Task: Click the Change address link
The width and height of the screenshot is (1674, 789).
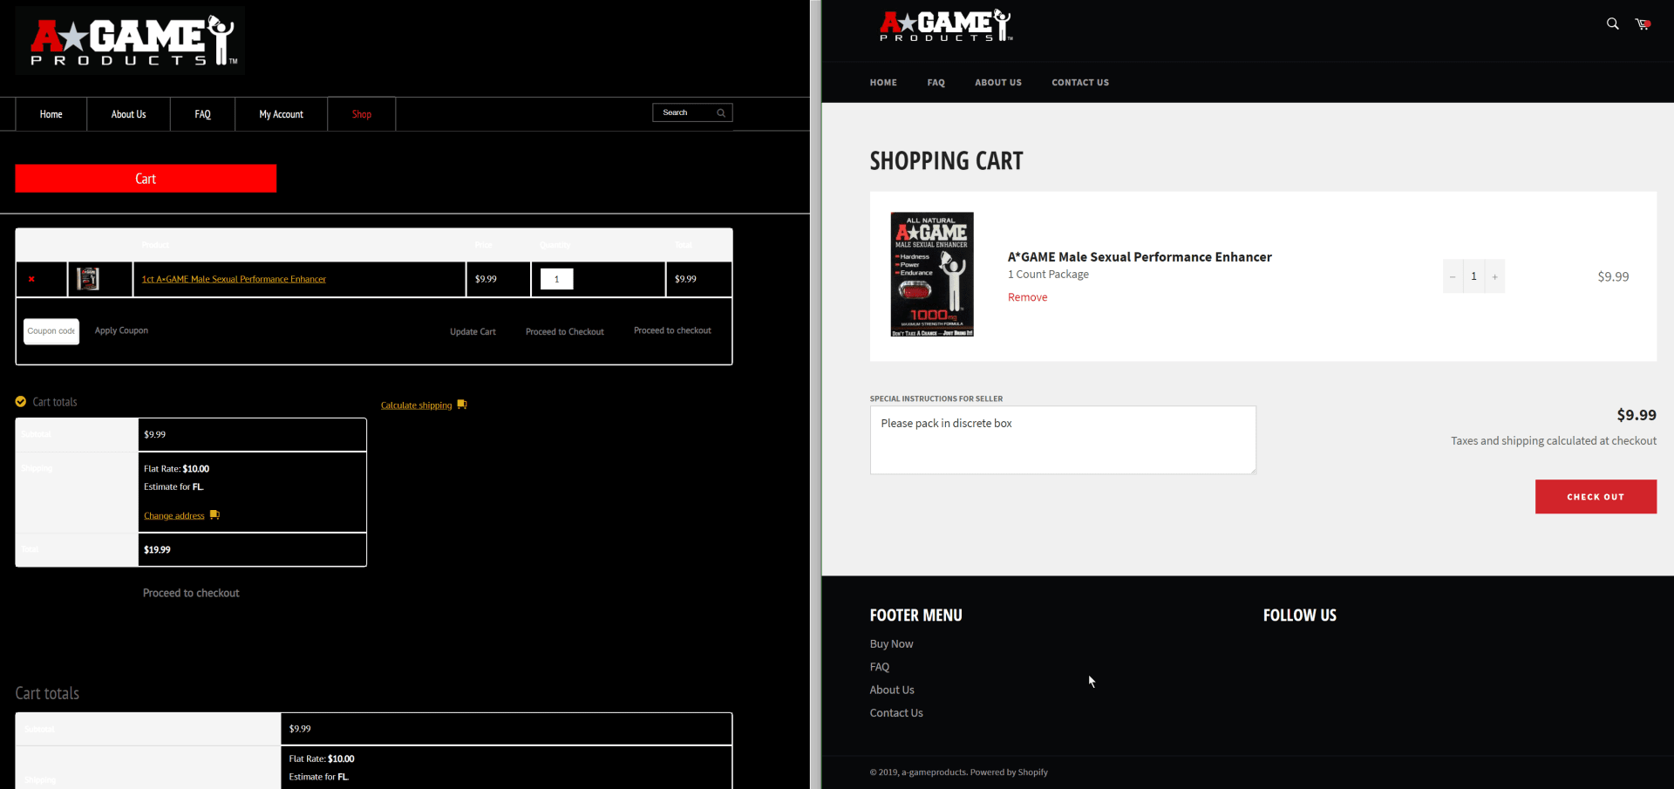Action: 174,516
